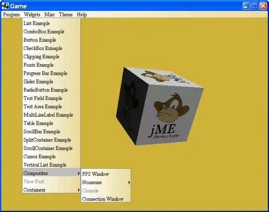
Task: Click the Containers menu label
Action: pyautogui.click(x=34, y=190)
